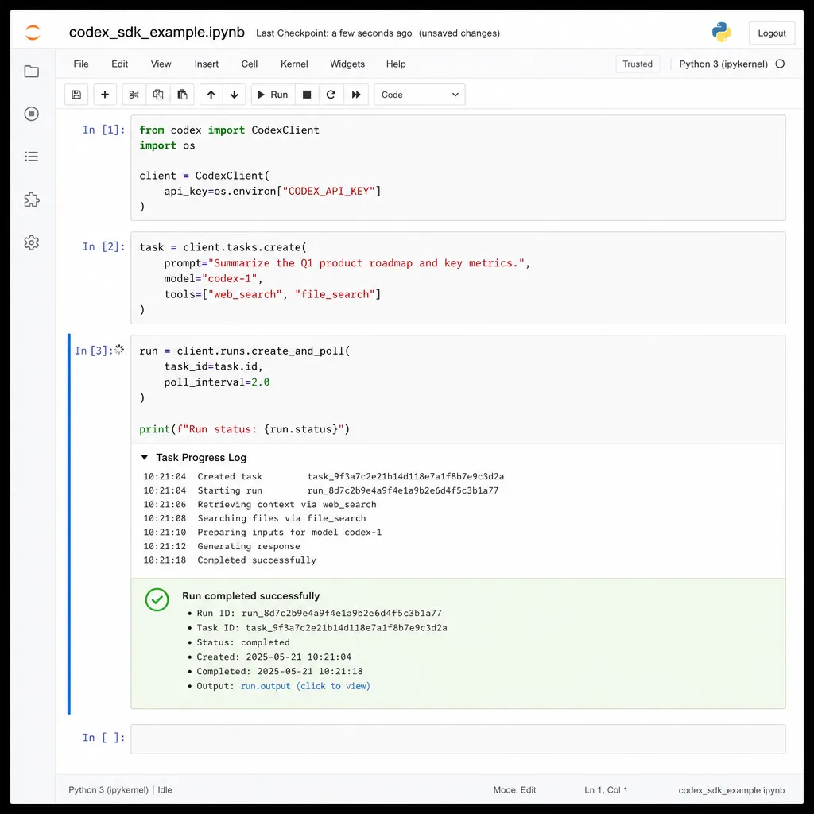This screenshot has width=814, height=814.
Task: Cut selected cell with scissors icon
Action: click(x=134, y=95)
